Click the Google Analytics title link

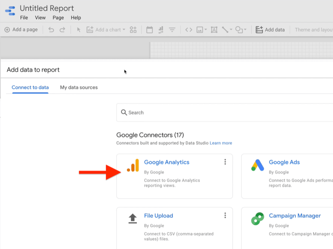coord(167,162)
